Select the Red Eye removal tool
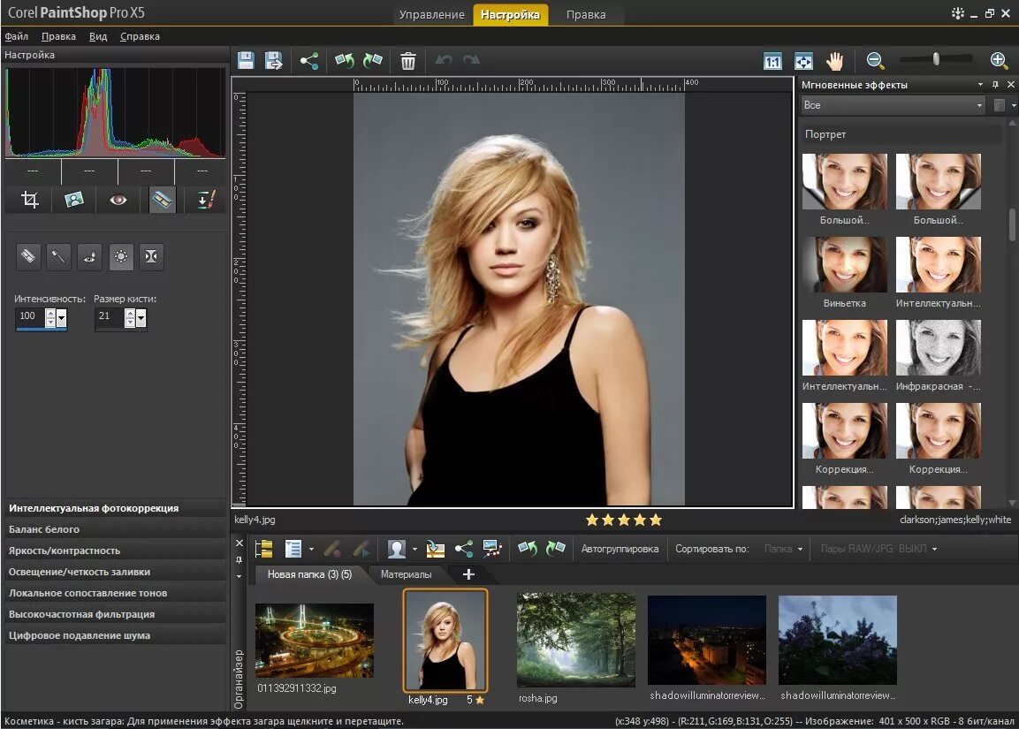Screen dimensions: 1019x729 [x=118, y=201]
